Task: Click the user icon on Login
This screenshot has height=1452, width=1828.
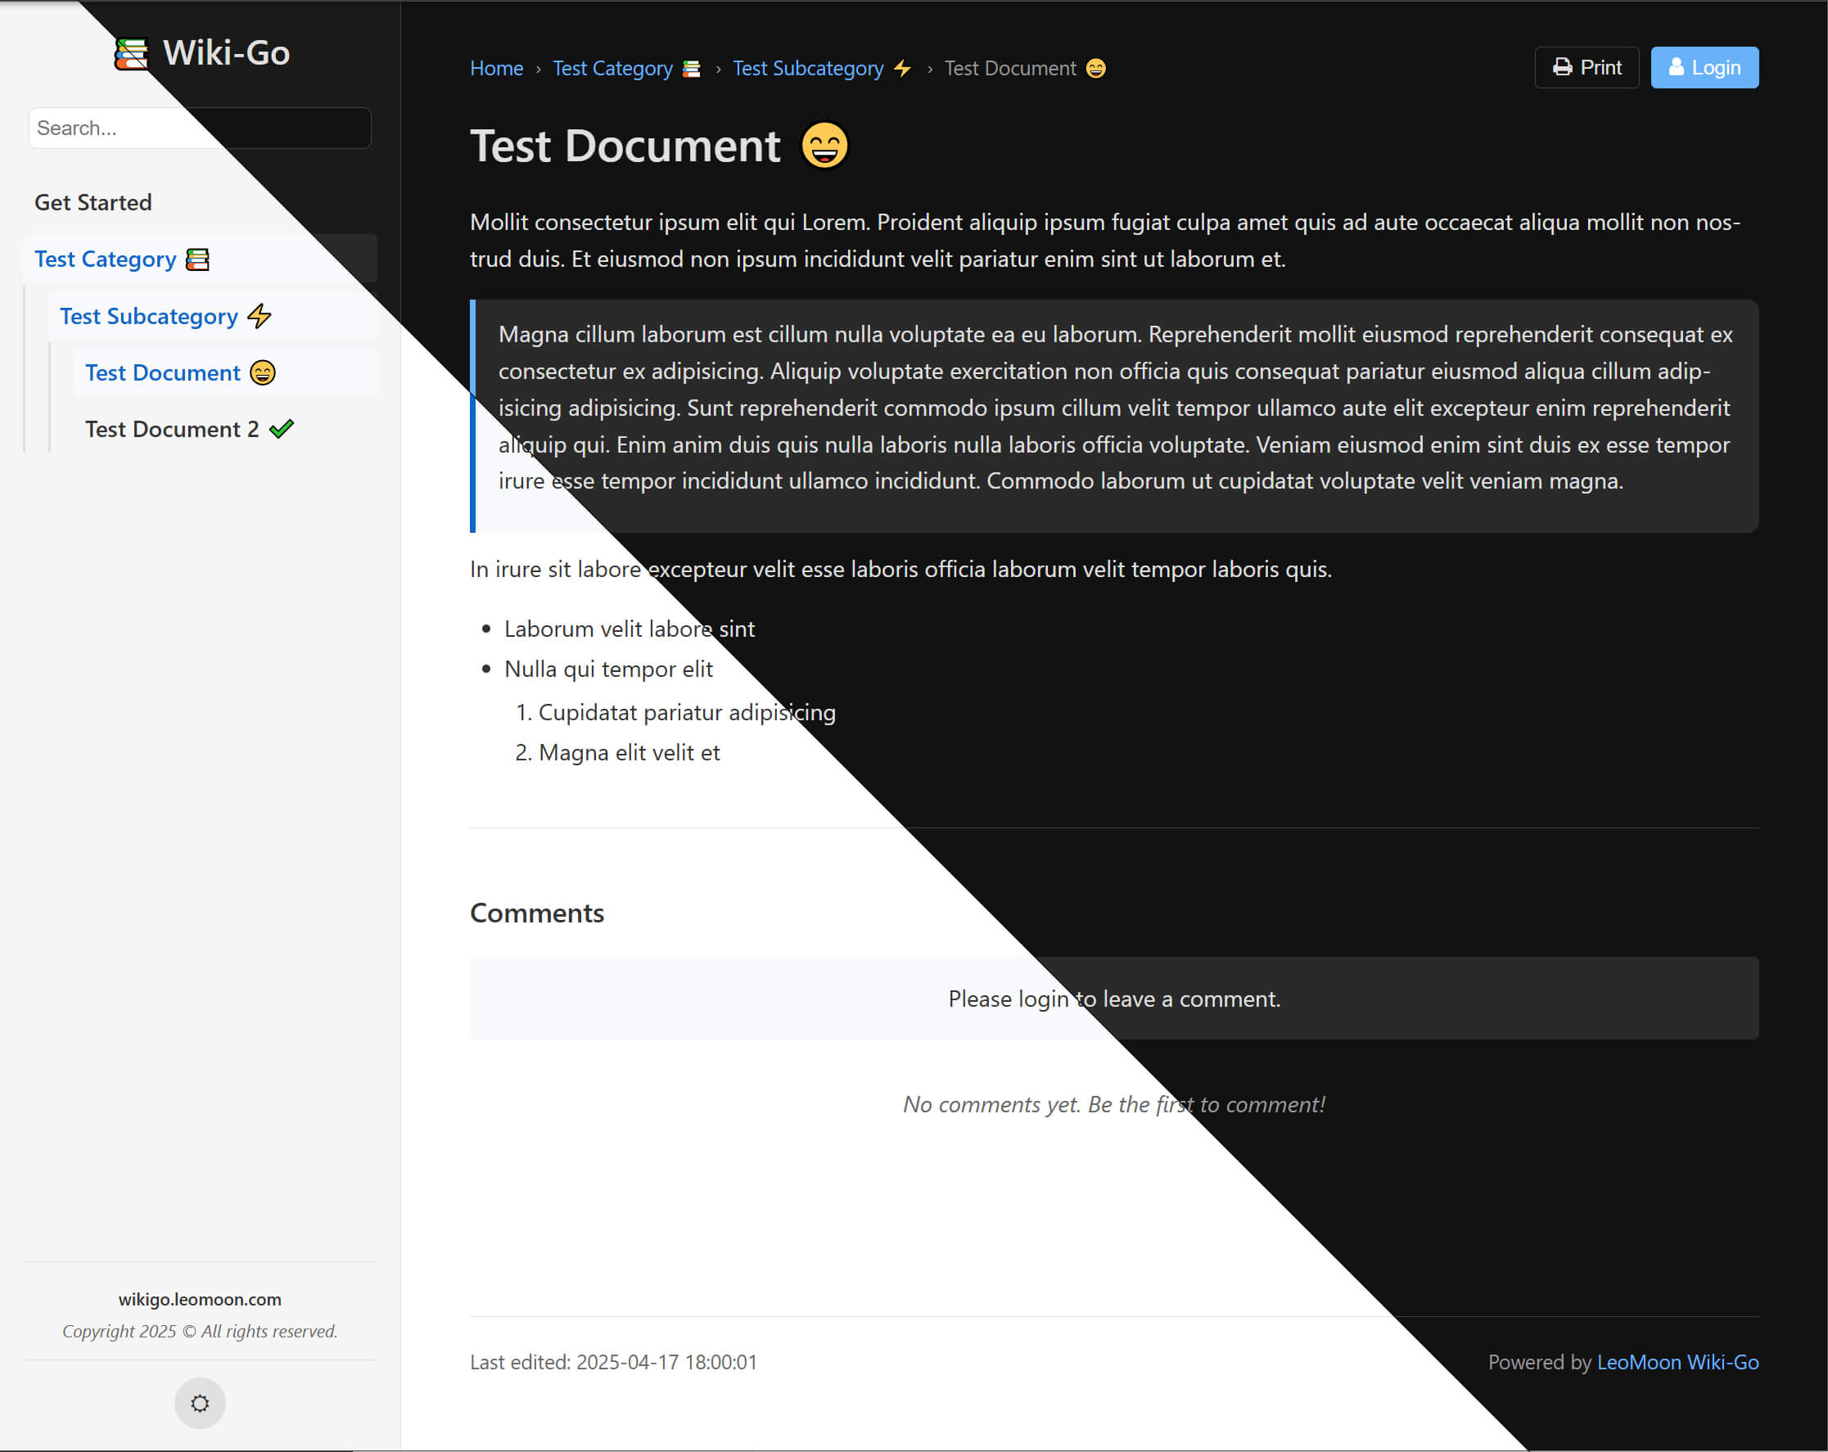Action: [1676, 67]
